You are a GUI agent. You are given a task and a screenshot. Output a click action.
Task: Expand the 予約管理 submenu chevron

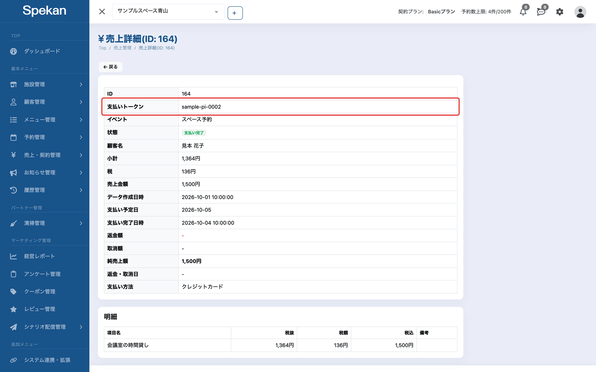[81, 137]
